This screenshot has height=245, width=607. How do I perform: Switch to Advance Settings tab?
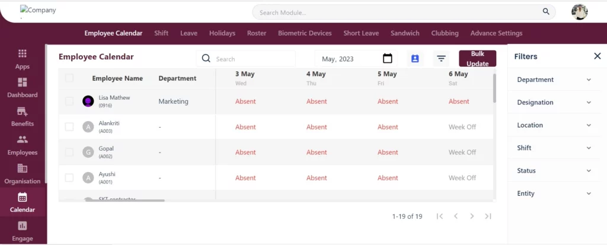(496, 33)
